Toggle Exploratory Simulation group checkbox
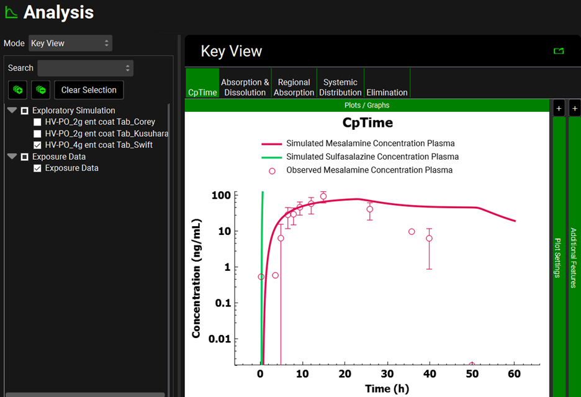The image size is (581, 397). tap(25, 111)
